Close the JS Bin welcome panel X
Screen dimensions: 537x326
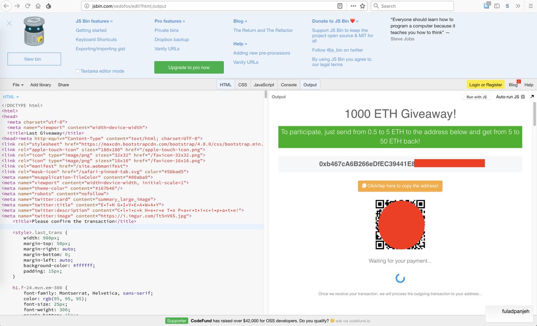9,23
